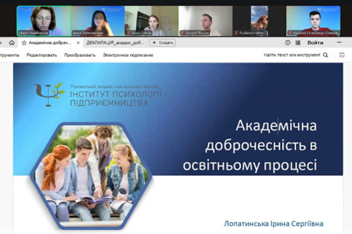The width and height of the screenshot is (352, 234).
Task: Click the Home icon in Acrobat
Action: click(x=12, y=43)
